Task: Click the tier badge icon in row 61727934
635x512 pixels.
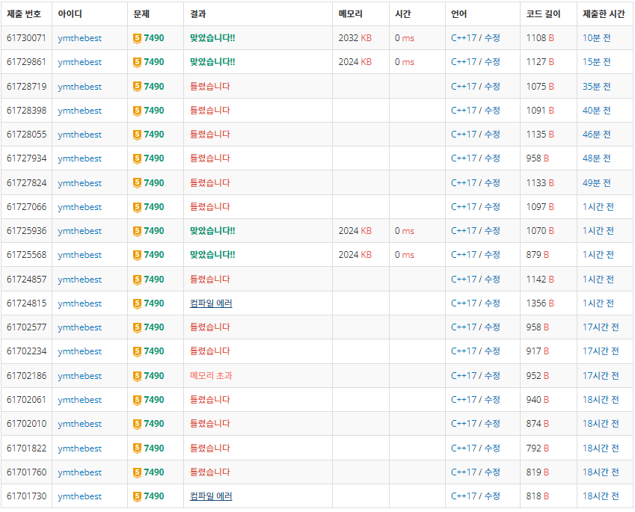Action: tap(137, 158)
